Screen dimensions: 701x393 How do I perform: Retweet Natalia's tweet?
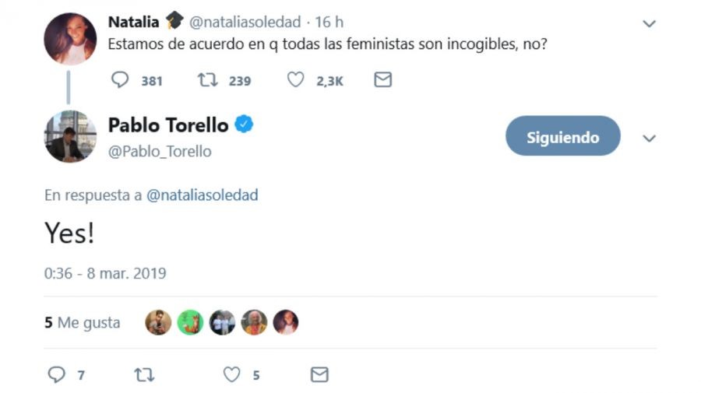coord(206,80)
